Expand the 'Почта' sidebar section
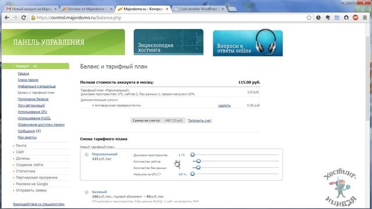This screenshot has height=209, width=372. click(x=21, y=146)
